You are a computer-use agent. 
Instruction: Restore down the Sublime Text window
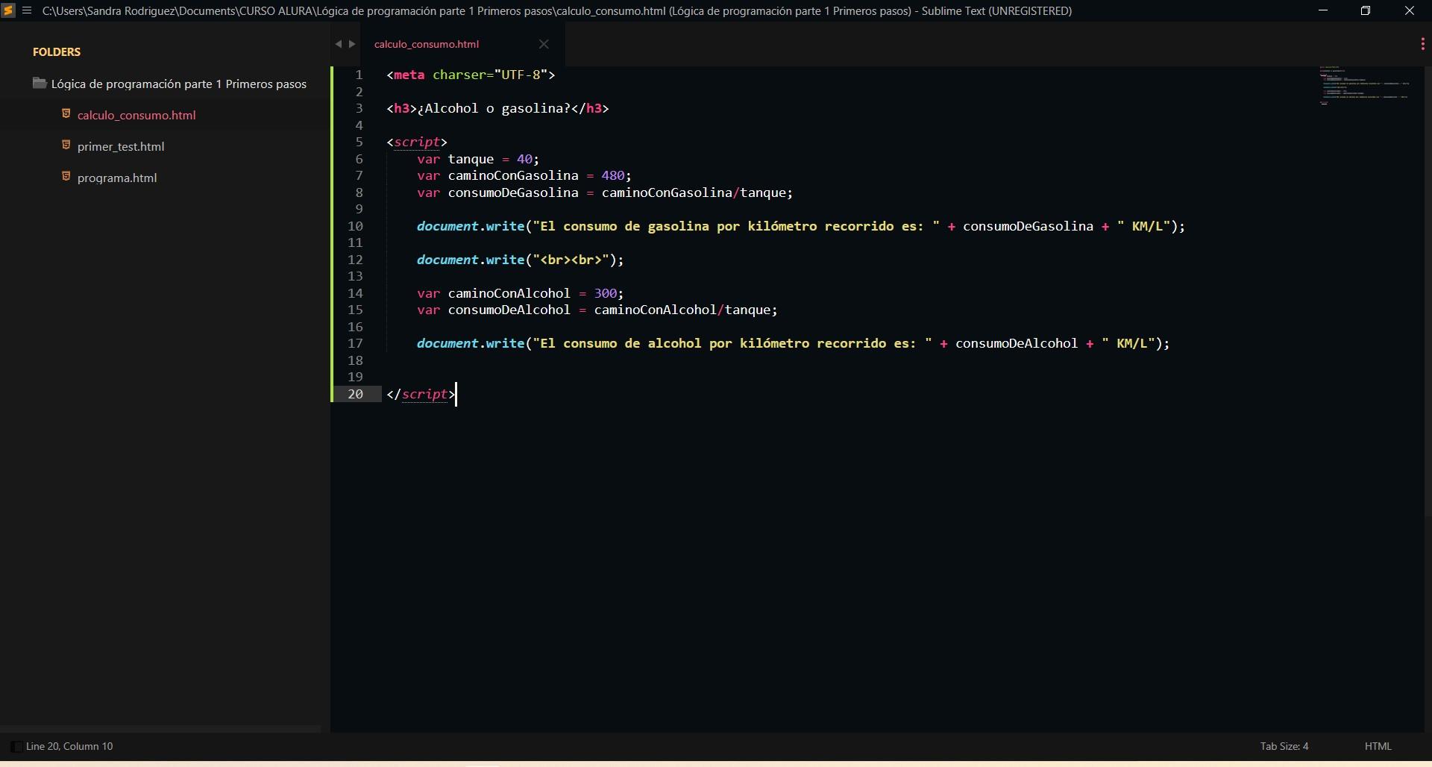pos(1366,10)
